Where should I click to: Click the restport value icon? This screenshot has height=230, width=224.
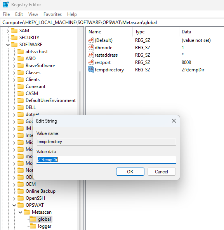point(91,62)
